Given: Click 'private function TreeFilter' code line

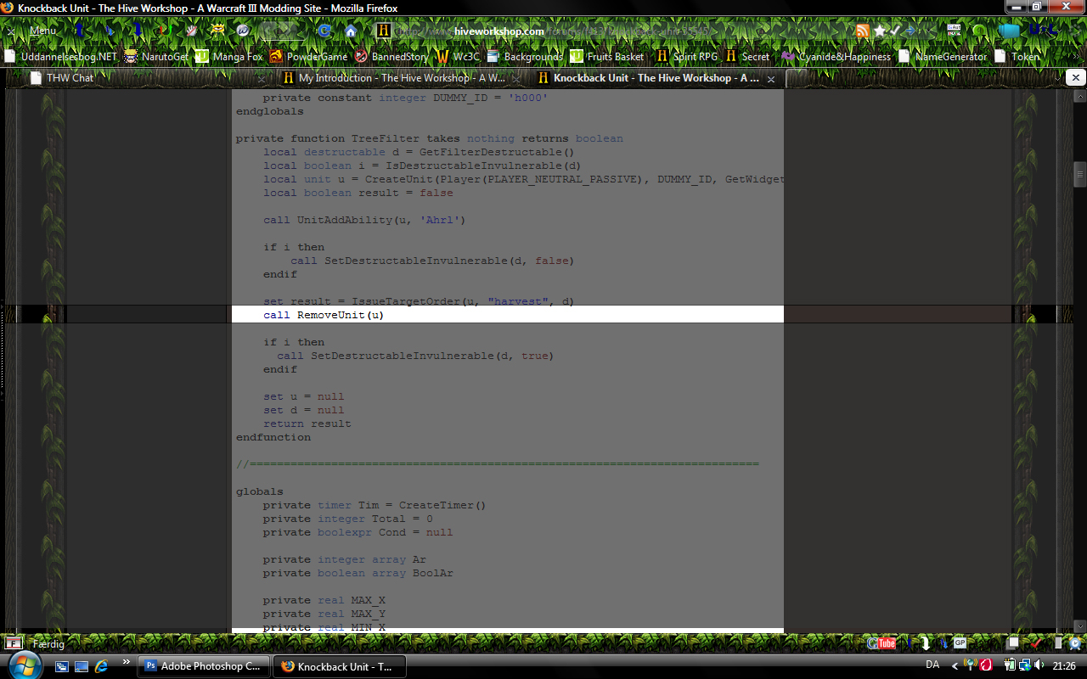Looking at the screenshot, I should [429, 138].
